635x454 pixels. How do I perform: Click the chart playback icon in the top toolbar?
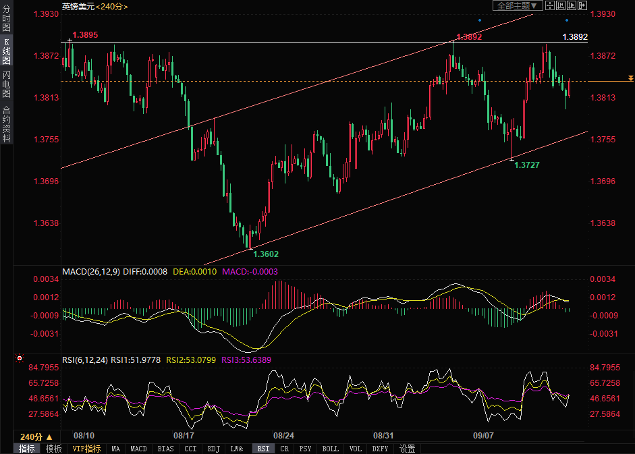pos(572,5)
